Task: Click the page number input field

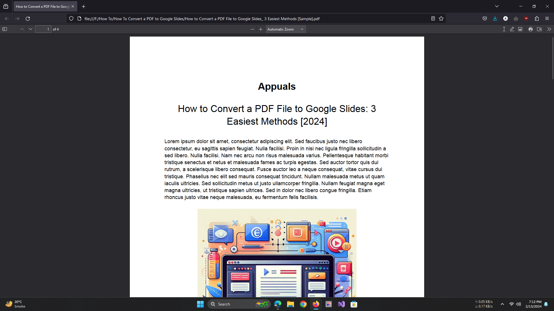Action: tap(43, 29)
